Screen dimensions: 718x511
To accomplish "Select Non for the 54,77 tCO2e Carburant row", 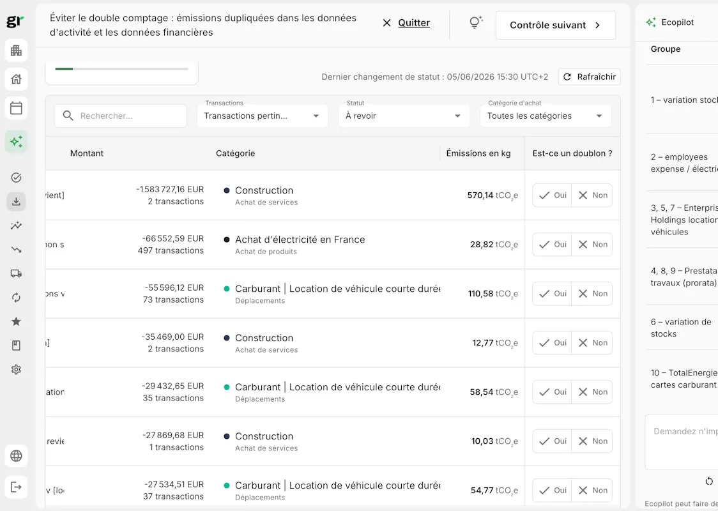I will point(592,491).
